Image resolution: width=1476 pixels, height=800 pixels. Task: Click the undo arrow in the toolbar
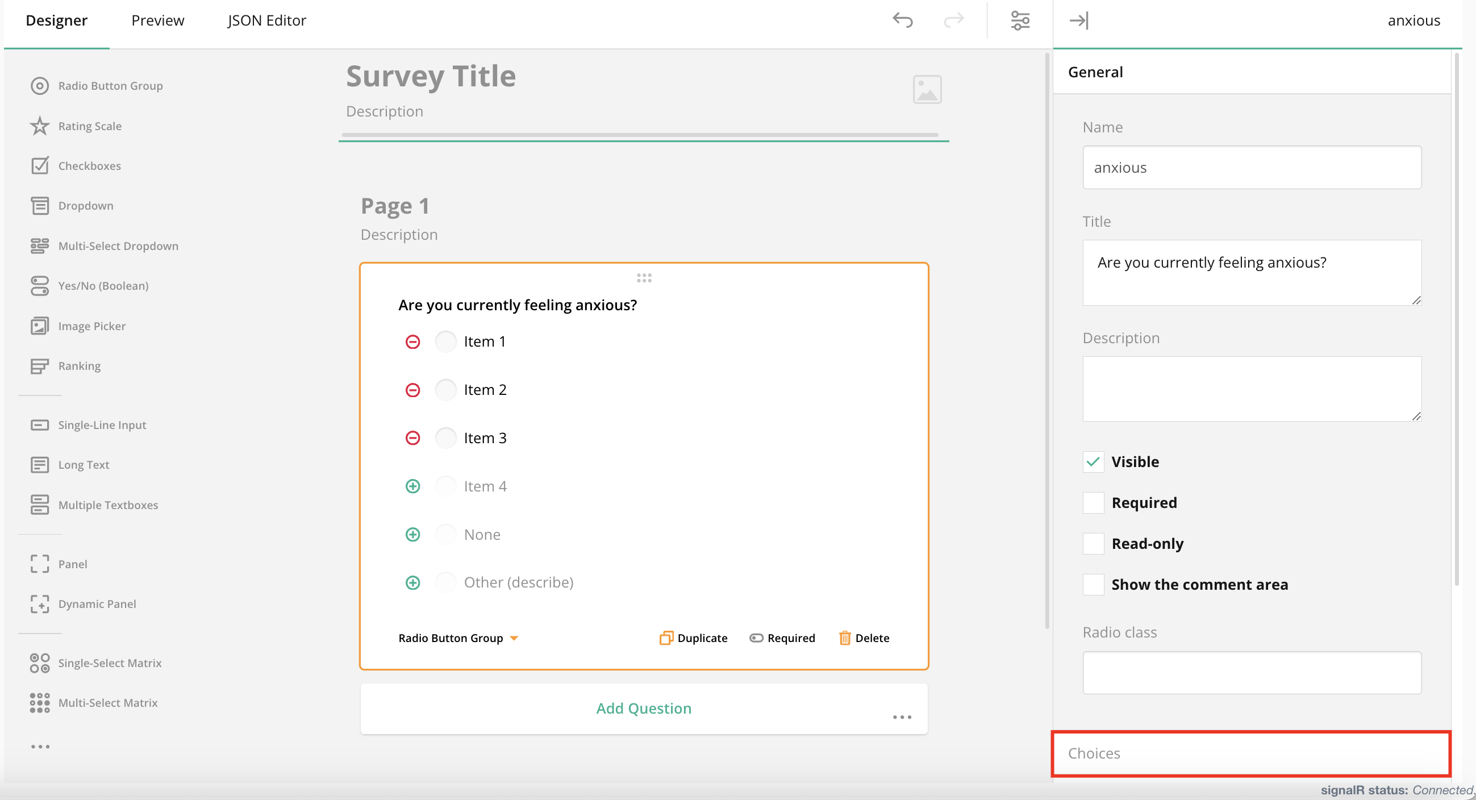(x=902, y=20)
